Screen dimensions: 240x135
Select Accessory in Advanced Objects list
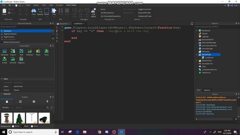26,31
